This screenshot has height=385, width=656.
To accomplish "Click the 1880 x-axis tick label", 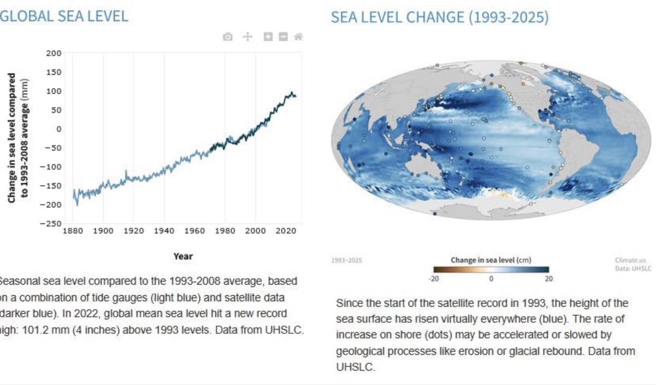I will click(x=73, y=231).
